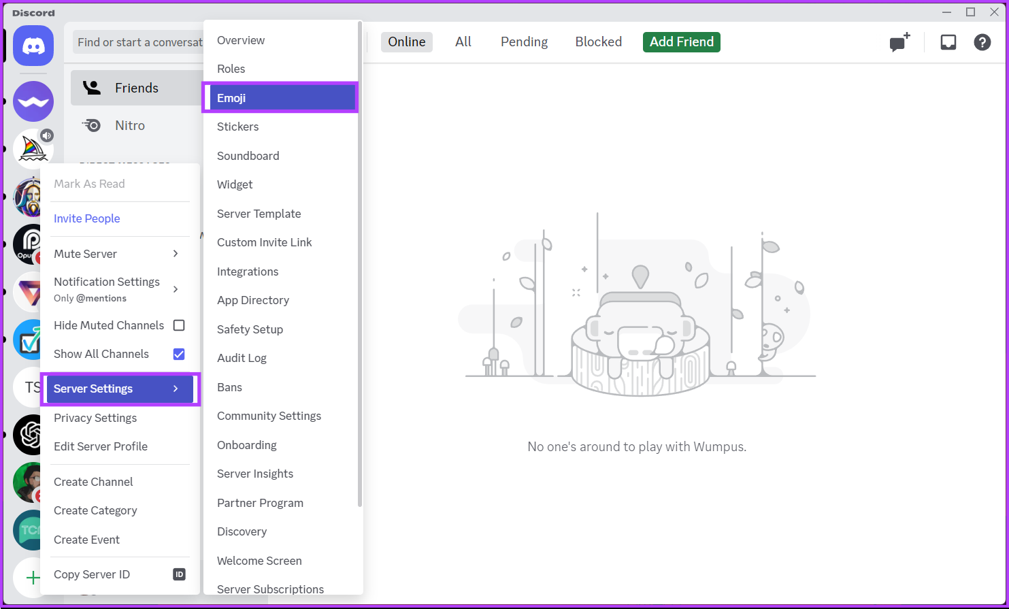The width and height of the screenshot is (1009, 609).
Task: Switch to the Online friends tab
Action: 407,42
